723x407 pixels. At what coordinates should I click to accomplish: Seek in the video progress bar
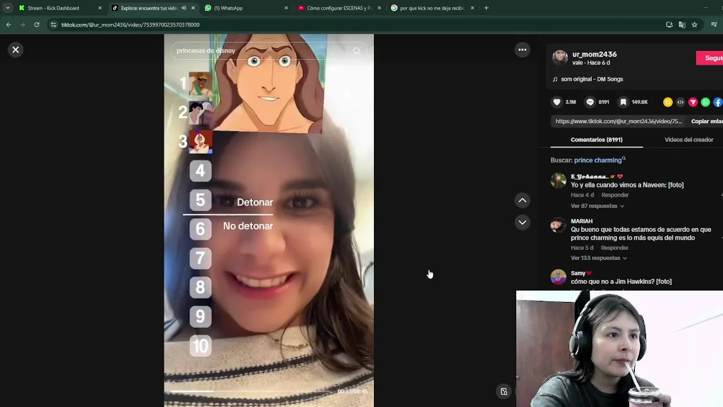(252, 391)
